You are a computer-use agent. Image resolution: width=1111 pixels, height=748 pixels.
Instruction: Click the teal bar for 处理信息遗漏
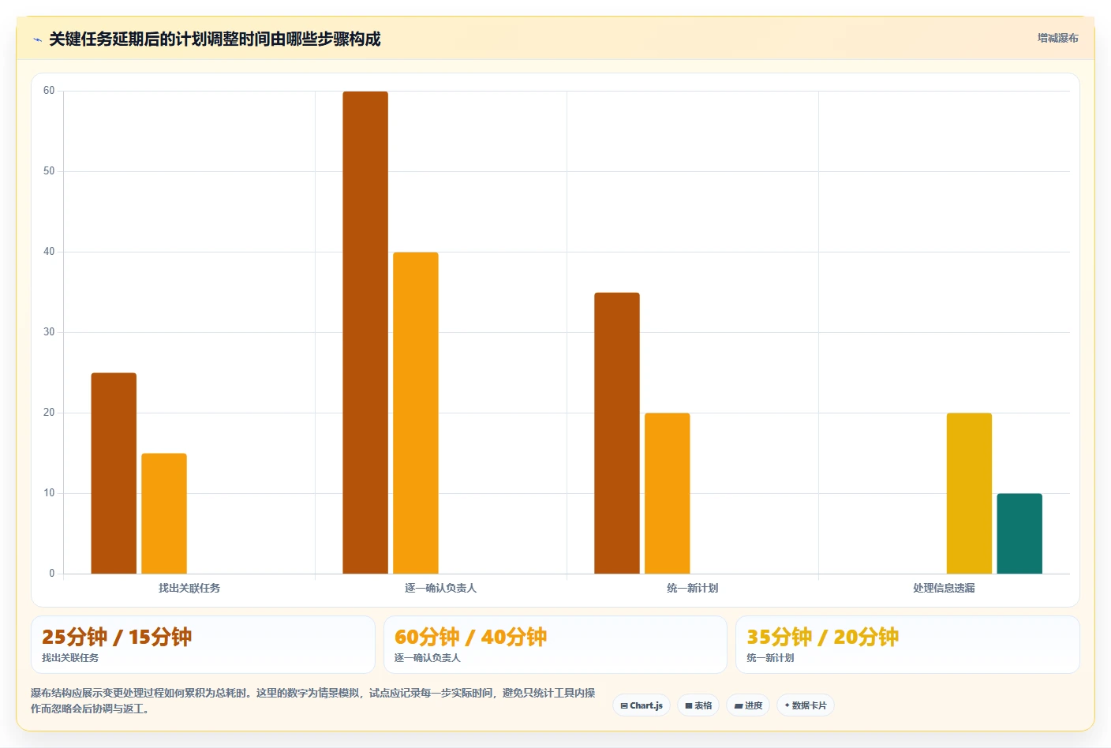click(1019, 533)
